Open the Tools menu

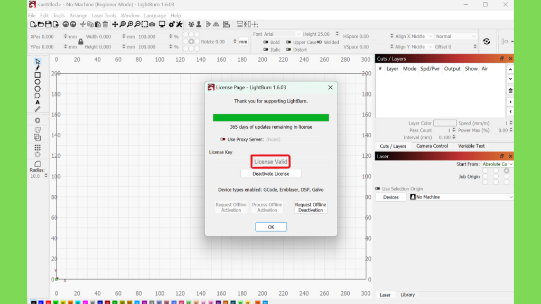(x=59, y=15)
